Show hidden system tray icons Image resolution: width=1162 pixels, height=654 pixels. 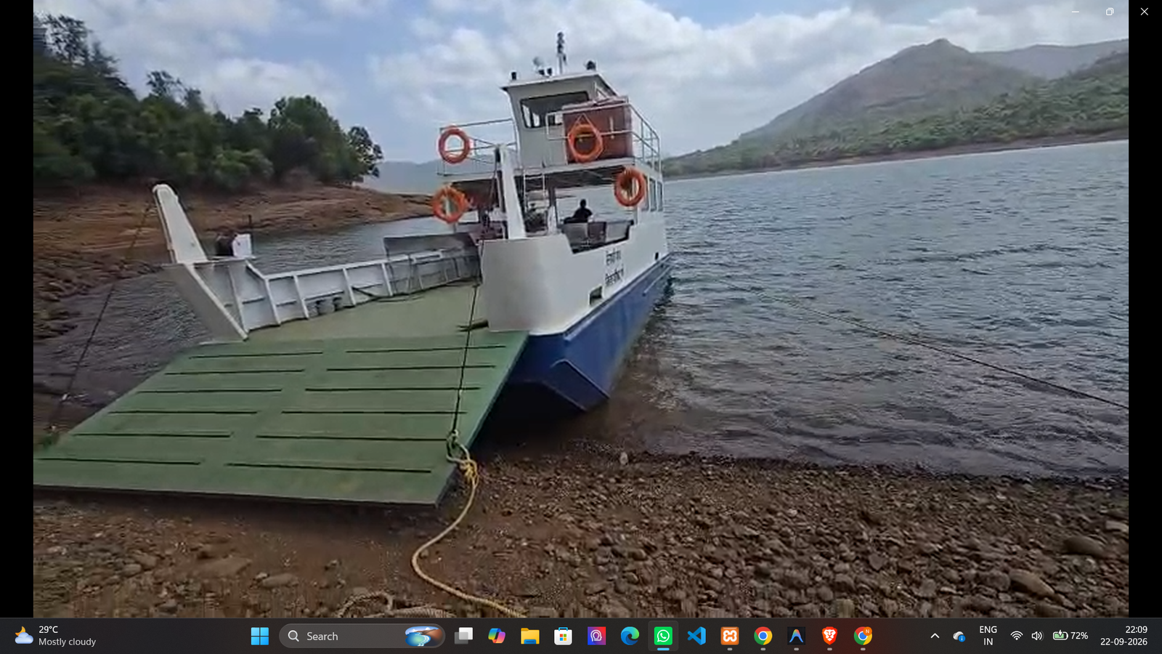click(935, 636)
